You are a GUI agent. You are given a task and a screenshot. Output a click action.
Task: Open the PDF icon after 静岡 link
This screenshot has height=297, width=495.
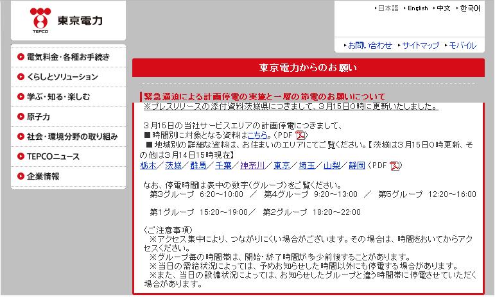(x=395, y=165)
